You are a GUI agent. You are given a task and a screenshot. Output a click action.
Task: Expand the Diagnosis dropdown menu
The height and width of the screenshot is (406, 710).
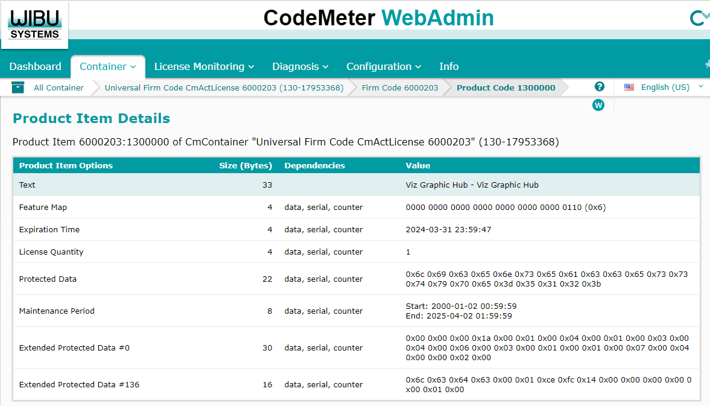[x=300, y=66]
